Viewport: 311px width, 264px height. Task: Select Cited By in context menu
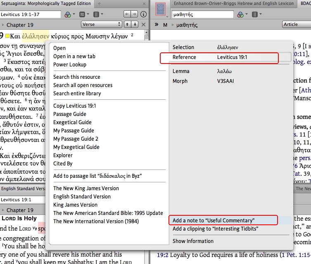tap(63, 164)
